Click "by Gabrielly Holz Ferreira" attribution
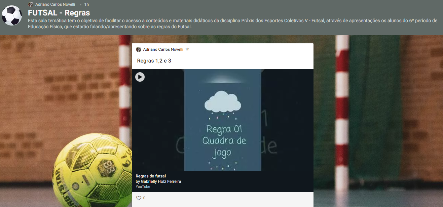 point(158,181)
